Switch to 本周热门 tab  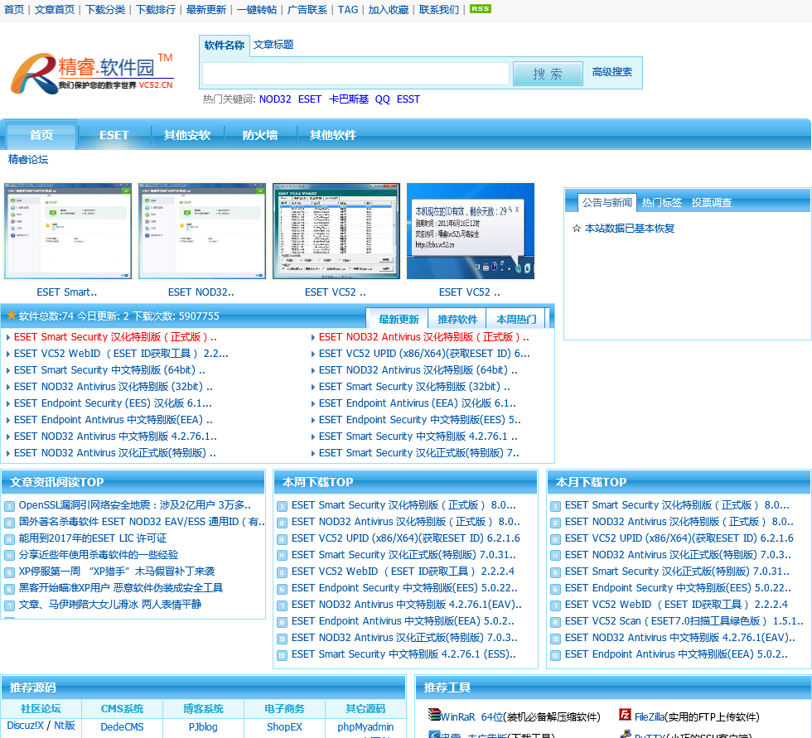[x=516, y=319]
